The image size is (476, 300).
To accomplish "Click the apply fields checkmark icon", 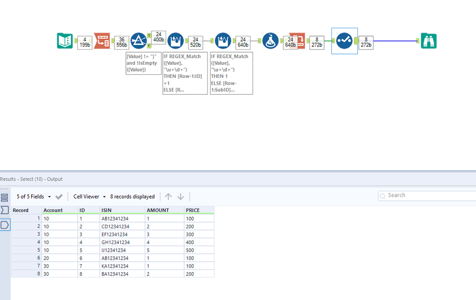I will [x=59, y=197].
